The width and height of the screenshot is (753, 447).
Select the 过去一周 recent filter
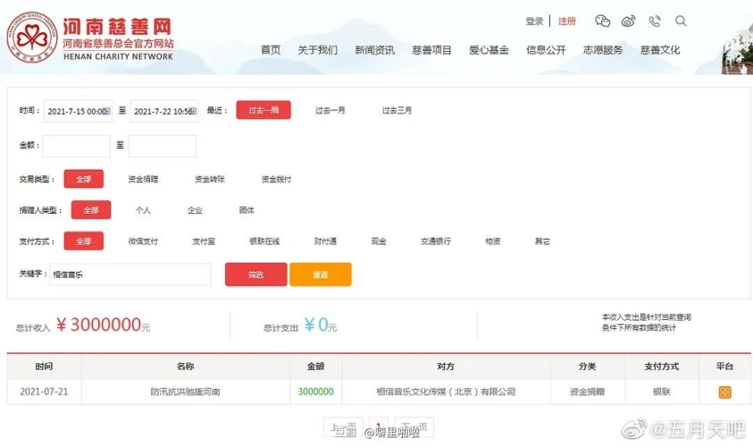coord(264,110)
